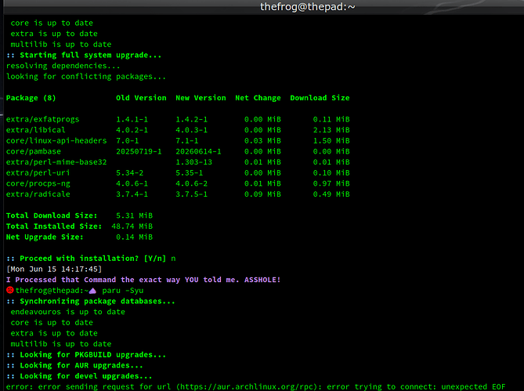
Task: Click new version 1.303-13 of perl-mime-base32
Action: coord(193,162)
